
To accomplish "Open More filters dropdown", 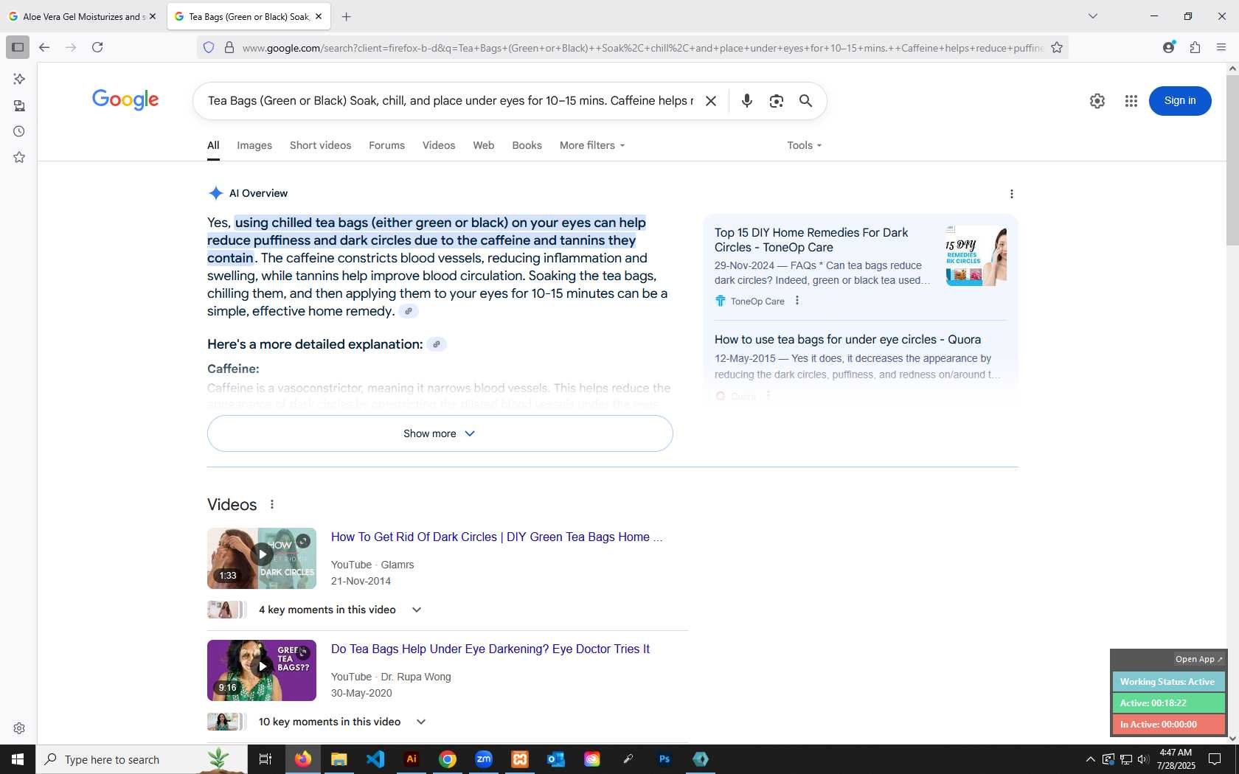I will [592, 145].
